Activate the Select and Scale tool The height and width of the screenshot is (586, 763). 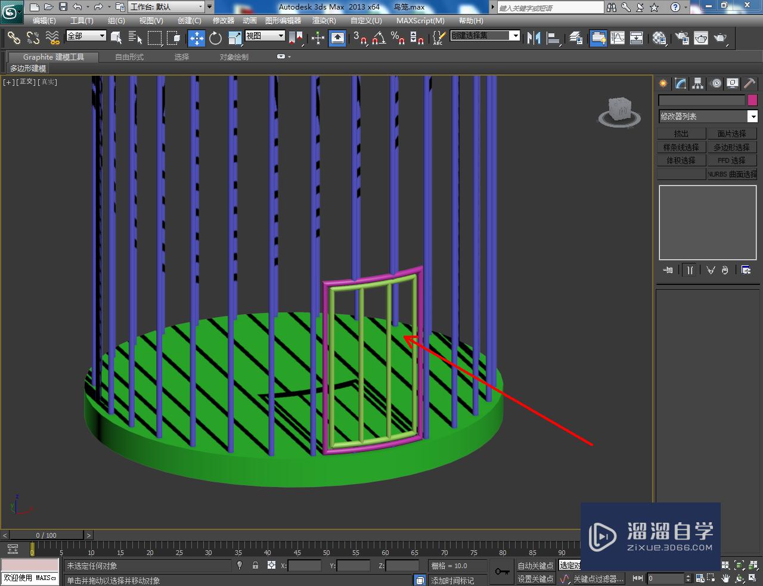click(235, 38)
